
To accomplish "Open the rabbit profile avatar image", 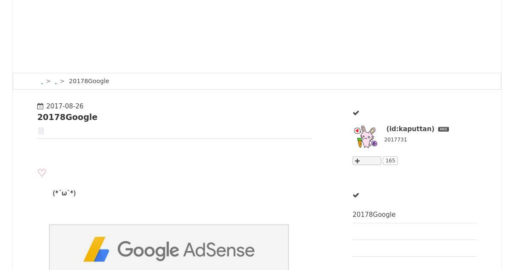I will (366, 137).
